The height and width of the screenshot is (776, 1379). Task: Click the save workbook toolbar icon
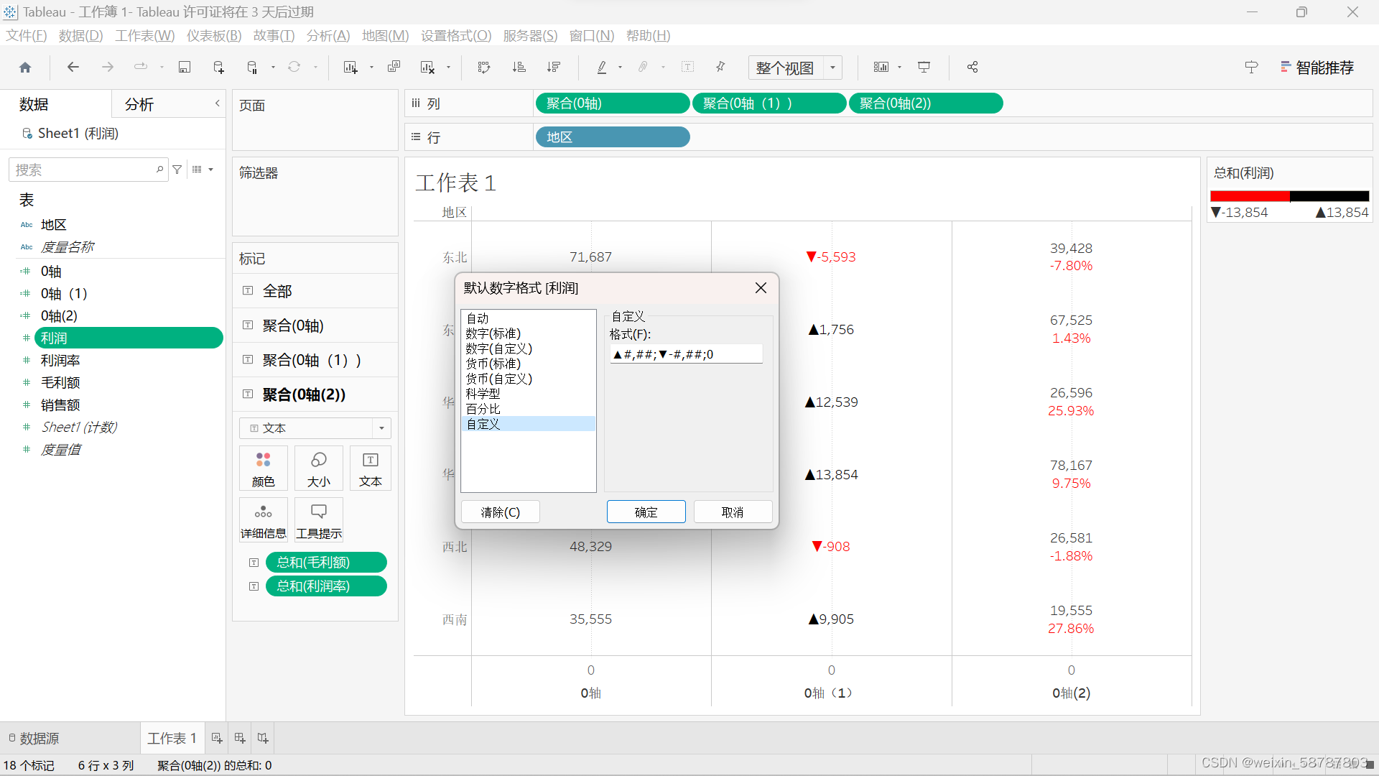point(185,68)
